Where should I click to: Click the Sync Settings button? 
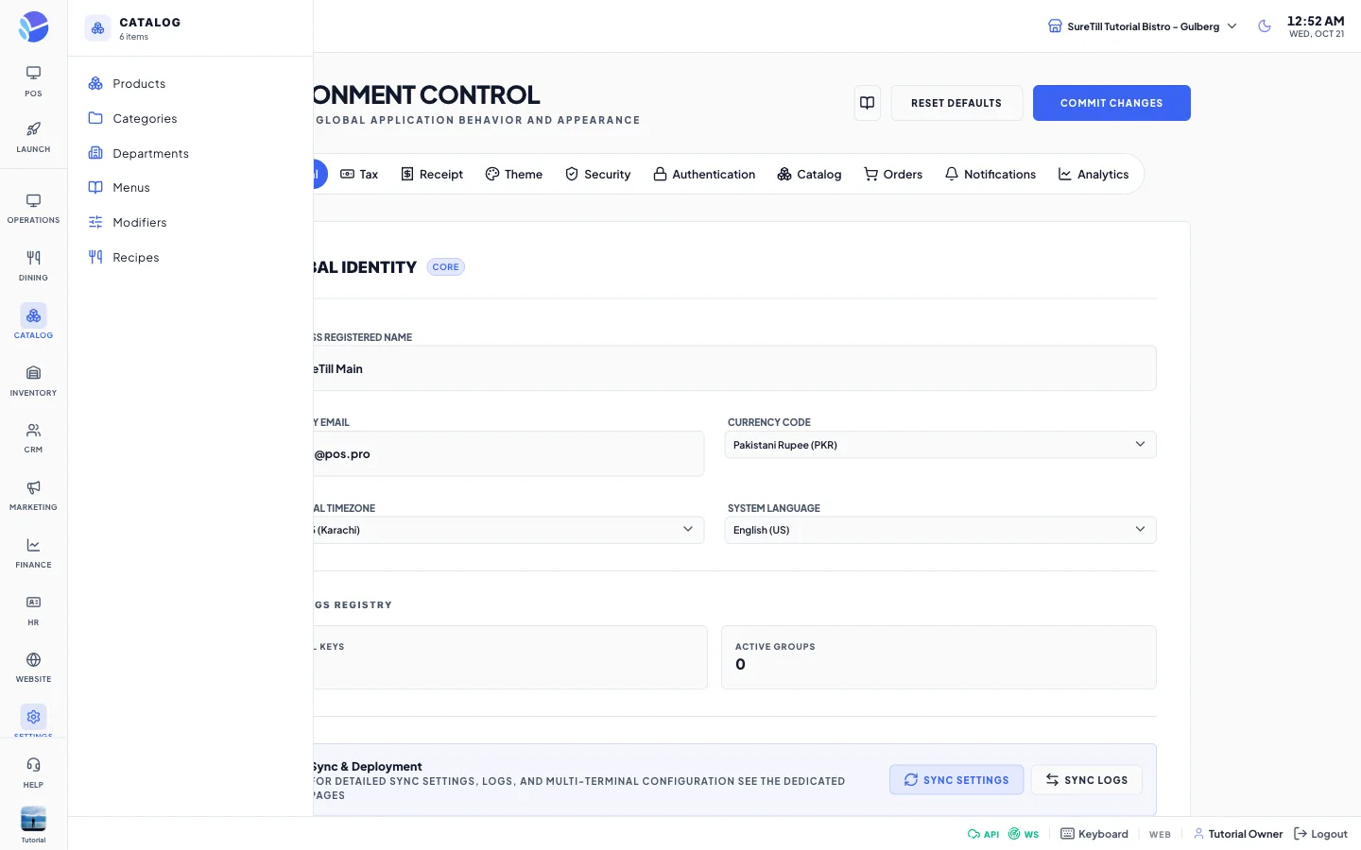[956, 780]
